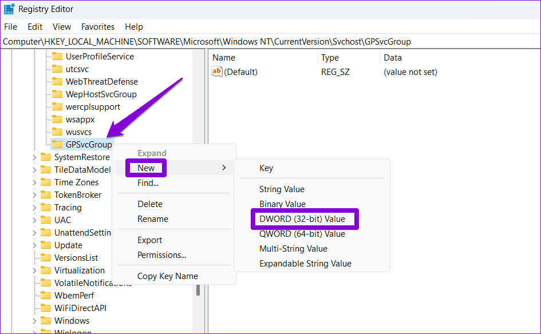Expand the Update key chevron
The width and height of the screenshot is (541, 334).
33,245
